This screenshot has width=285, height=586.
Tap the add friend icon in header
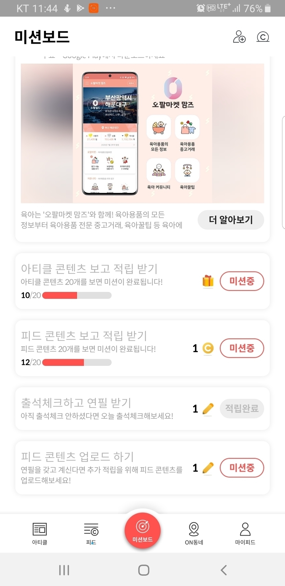[x=239, y=37]
